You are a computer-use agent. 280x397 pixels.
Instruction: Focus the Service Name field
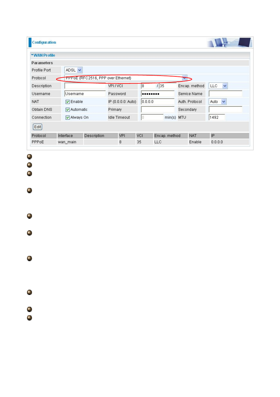[x=225, y=94]
